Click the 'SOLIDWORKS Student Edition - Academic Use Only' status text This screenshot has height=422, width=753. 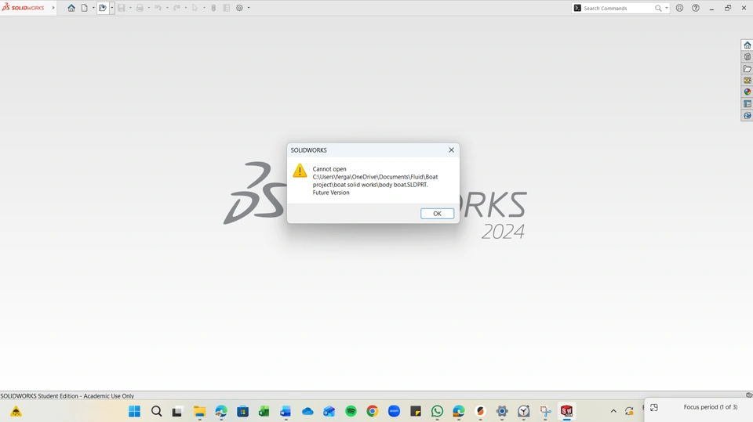[67, 396]
